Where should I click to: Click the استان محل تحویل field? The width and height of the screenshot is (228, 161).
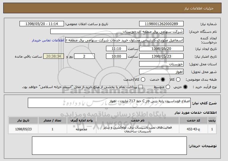pyautogui.click(x=161, y=64)
